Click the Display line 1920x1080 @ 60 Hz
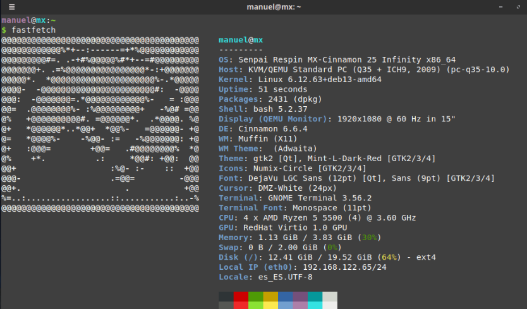Viewport: 527px width, 309px height. coord(337,119)
